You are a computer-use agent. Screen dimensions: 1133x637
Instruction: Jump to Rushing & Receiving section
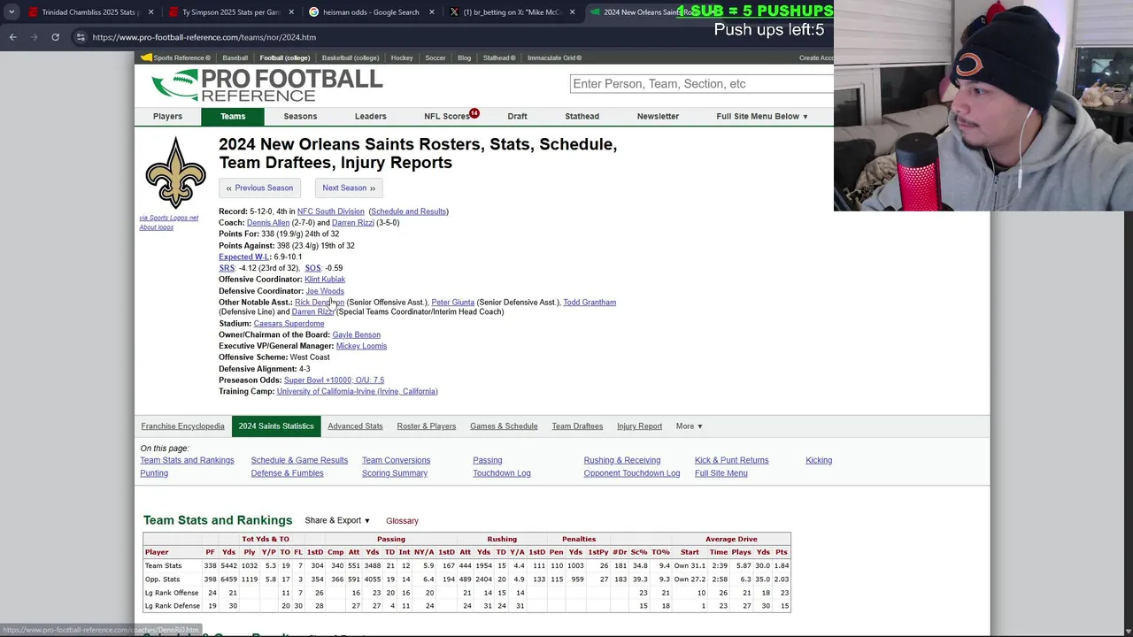(x=622, y=460)
